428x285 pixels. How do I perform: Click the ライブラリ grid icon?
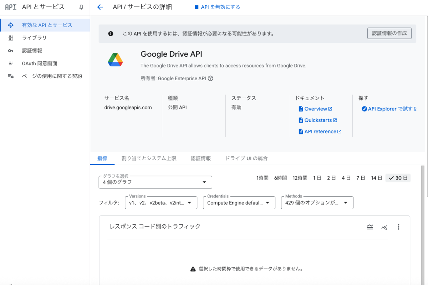pyautogui.click(x=11, y=38)
